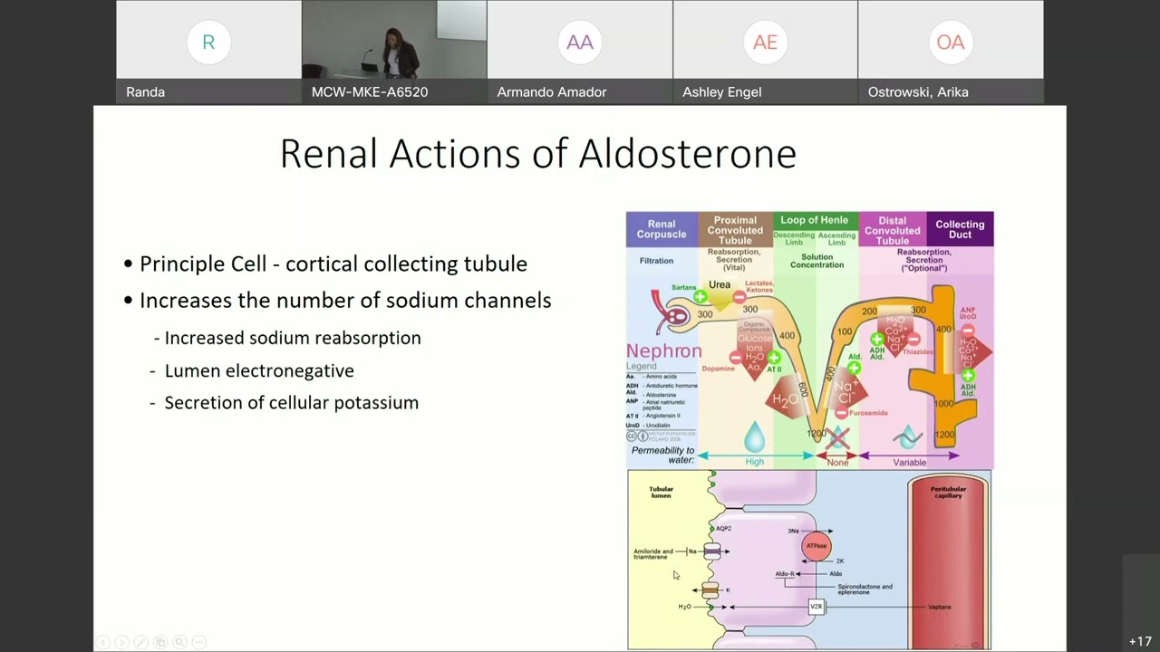Advance to next slide with slideshow arrow

point(121,642)
